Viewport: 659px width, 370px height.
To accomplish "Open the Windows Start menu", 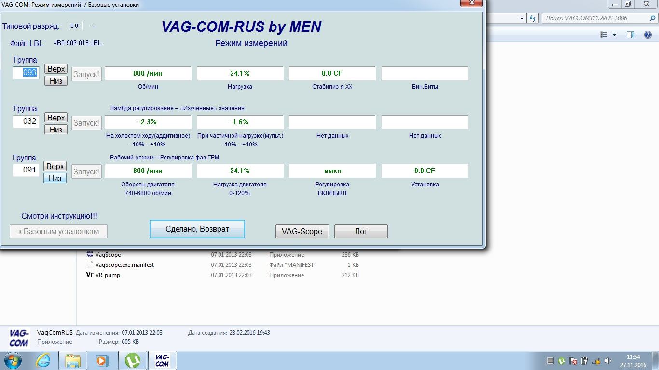I will tap(13, 360).
